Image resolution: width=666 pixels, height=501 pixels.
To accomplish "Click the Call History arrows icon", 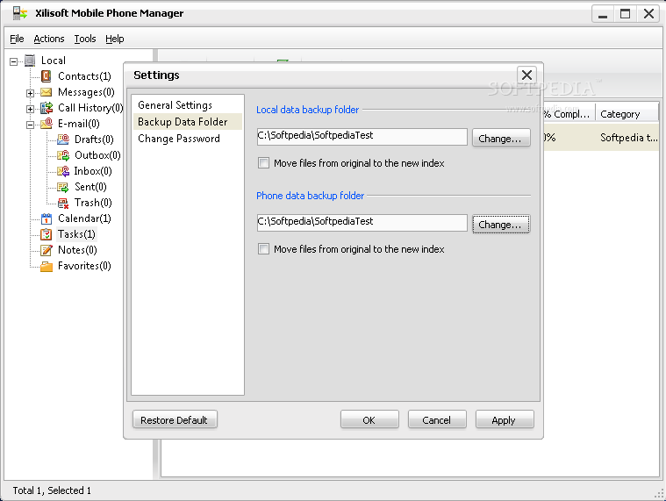I will 47,108.
